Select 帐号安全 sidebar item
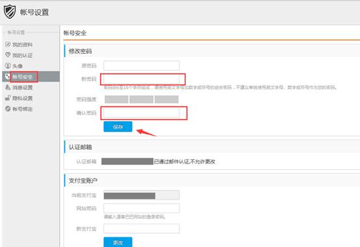Screen dimensions: 360x247 [23, 76]
